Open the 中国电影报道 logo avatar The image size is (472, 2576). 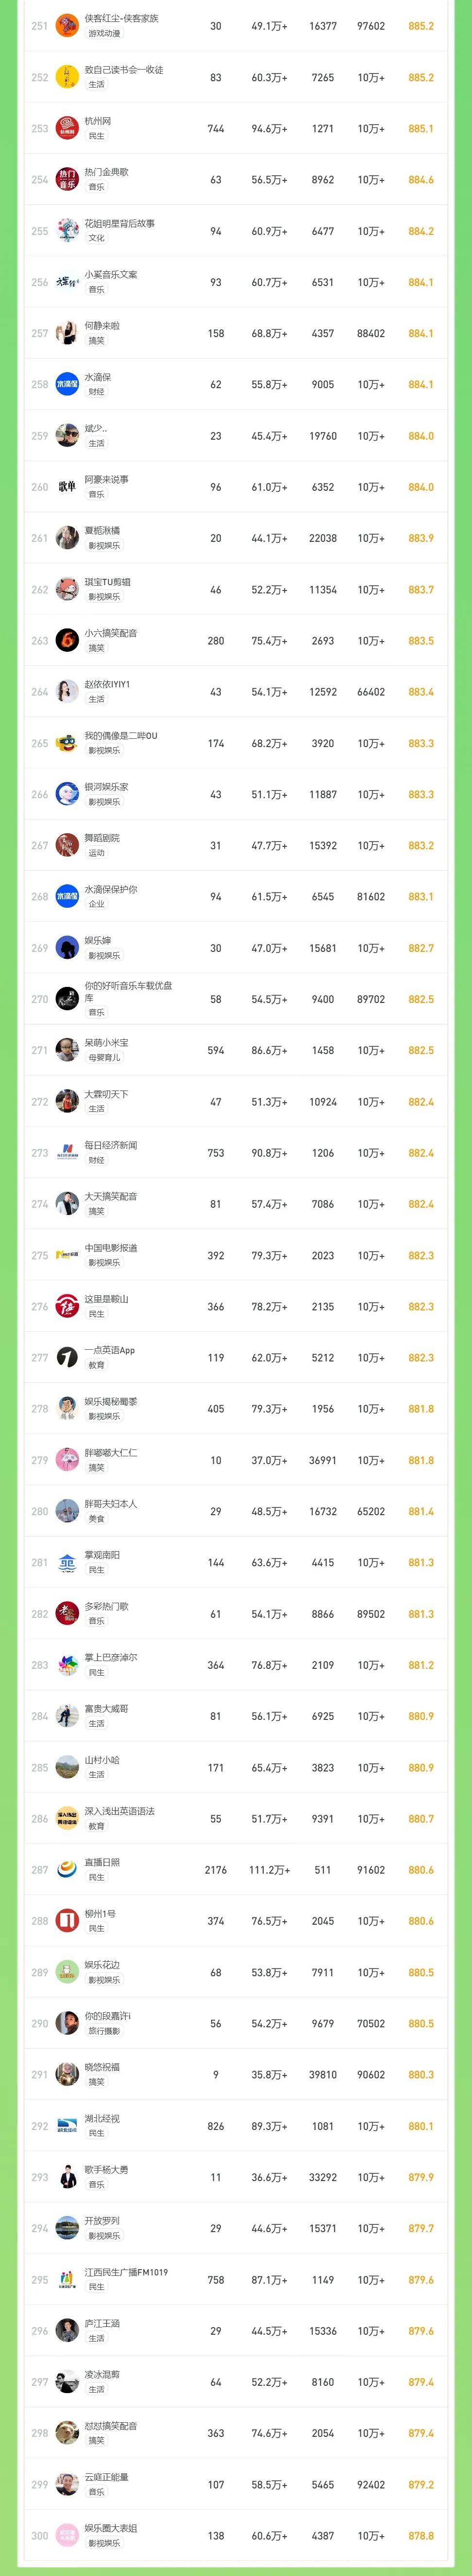[67, 1255]
